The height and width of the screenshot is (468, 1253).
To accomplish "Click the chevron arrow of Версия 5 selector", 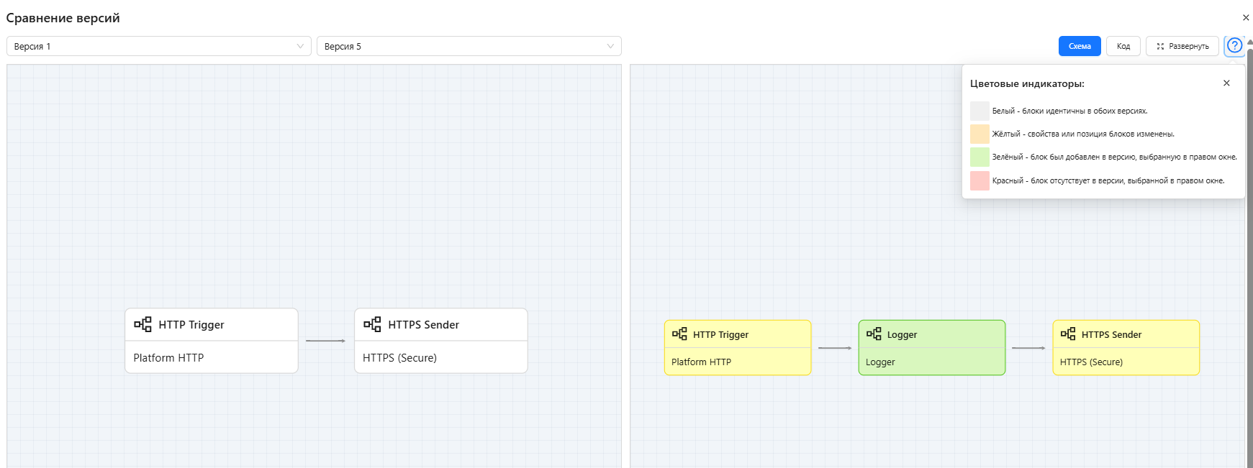I will tap(610, 46).
